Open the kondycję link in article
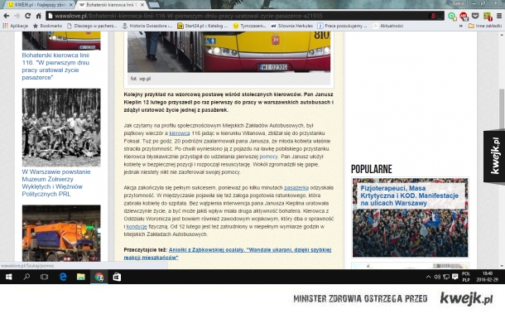 [x=137, y=227]
